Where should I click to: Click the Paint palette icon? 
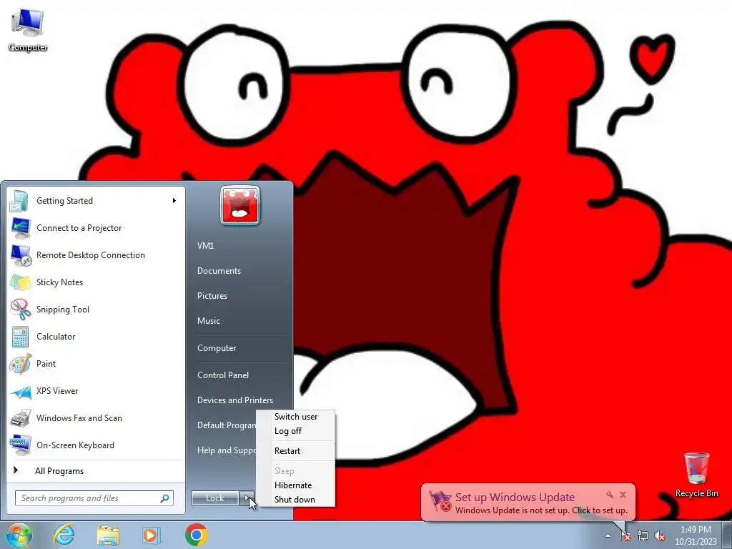pos(19,364)
